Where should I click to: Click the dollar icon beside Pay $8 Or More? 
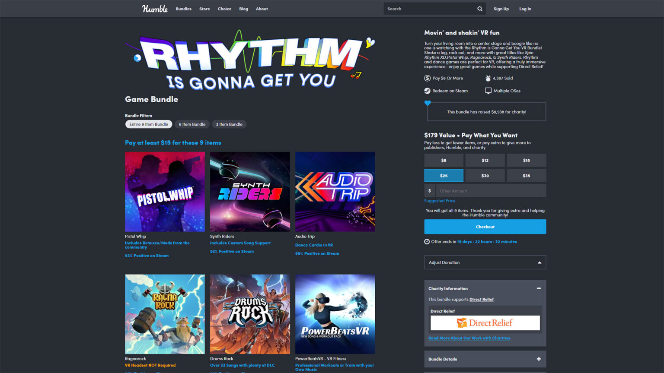coord(427,78)
